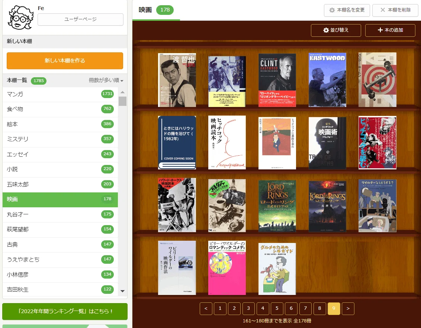Open the 並び替え sort settings button
Image resolution: width=421 pixels, height=328 pixels.
pyautogui.click(x=336, y=30)
